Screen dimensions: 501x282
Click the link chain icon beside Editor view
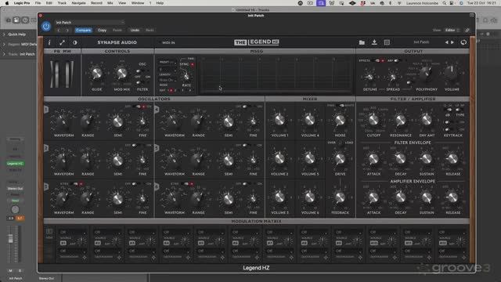pyautogui.click(x=467, y=30)
